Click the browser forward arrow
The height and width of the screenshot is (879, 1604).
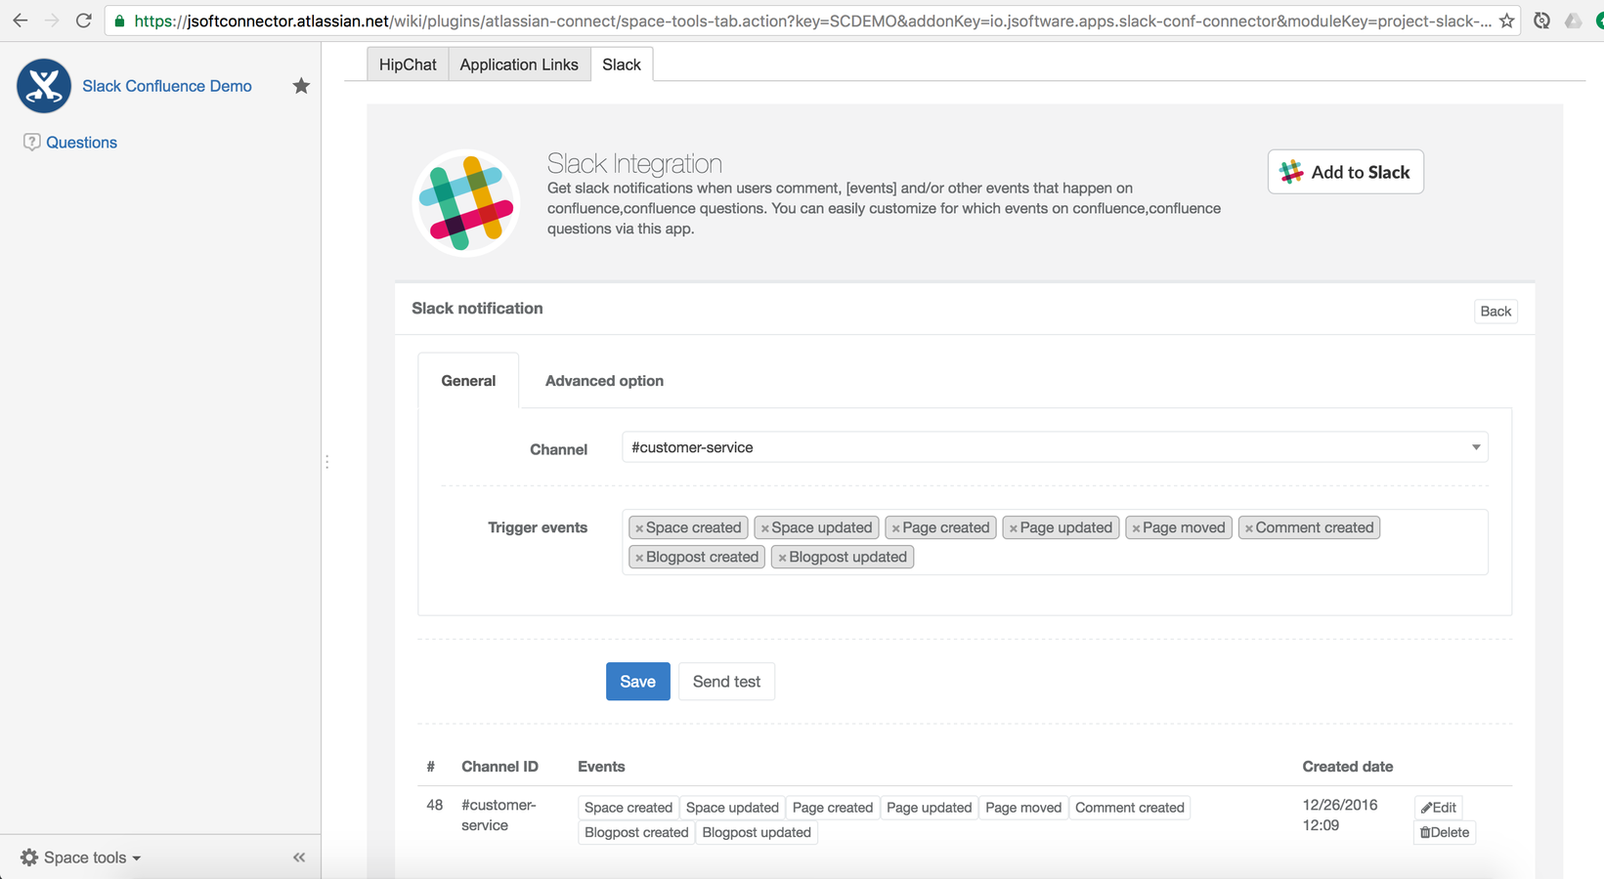point(52,21)
